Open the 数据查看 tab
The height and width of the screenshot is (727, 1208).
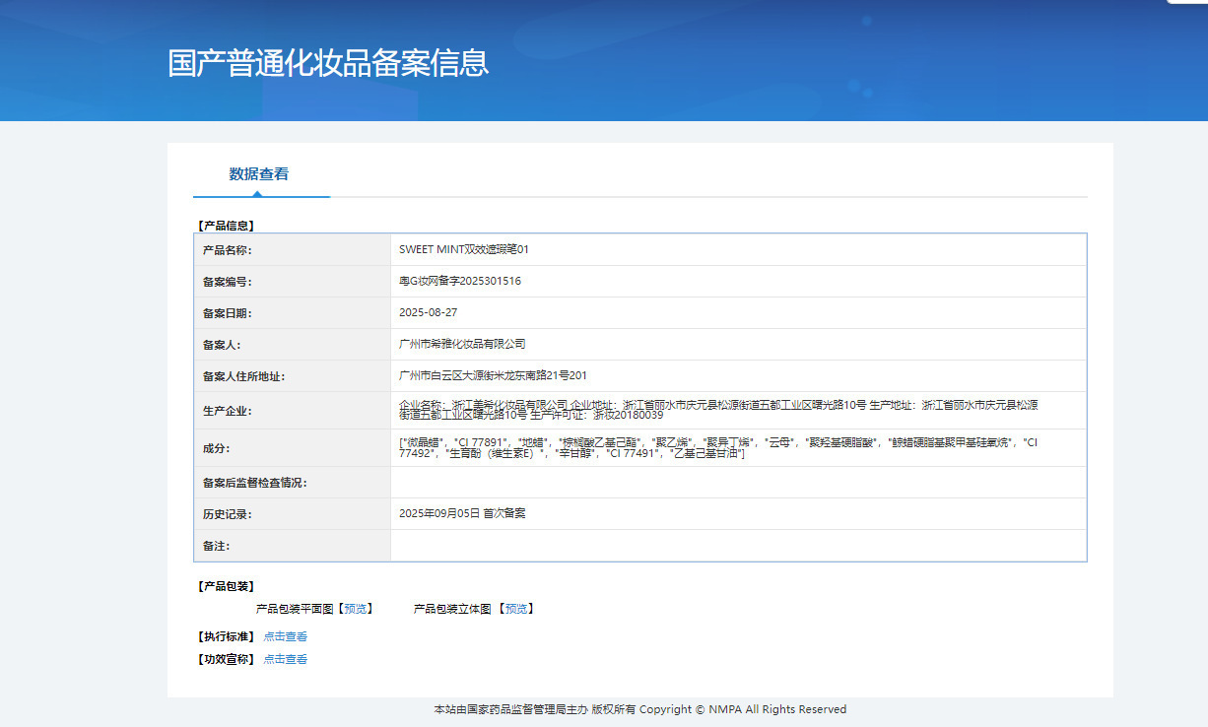coord(259,174)
